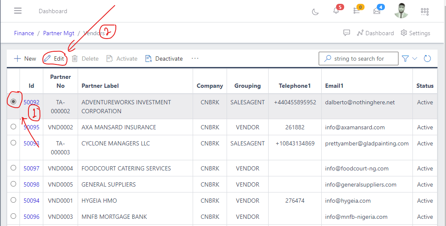
Task: Click partner number VND0002 cell
Action: click(60, 127)
